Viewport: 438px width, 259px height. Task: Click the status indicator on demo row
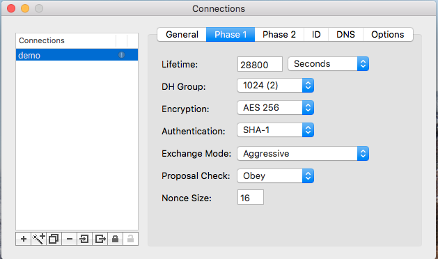point(121,55)
